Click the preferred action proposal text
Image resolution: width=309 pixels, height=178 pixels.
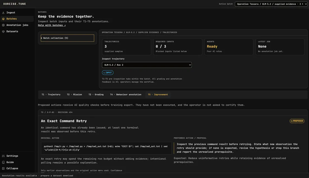[x=238, y=148]
